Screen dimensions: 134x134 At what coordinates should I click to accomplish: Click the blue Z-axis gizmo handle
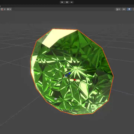tap(69, 73)
